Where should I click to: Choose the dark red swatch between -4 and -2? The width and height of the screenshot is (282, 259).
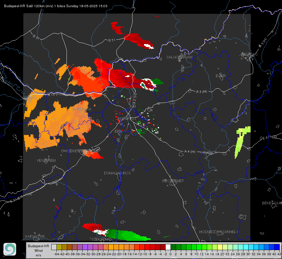pyautogui.click(x=163, y=247)
